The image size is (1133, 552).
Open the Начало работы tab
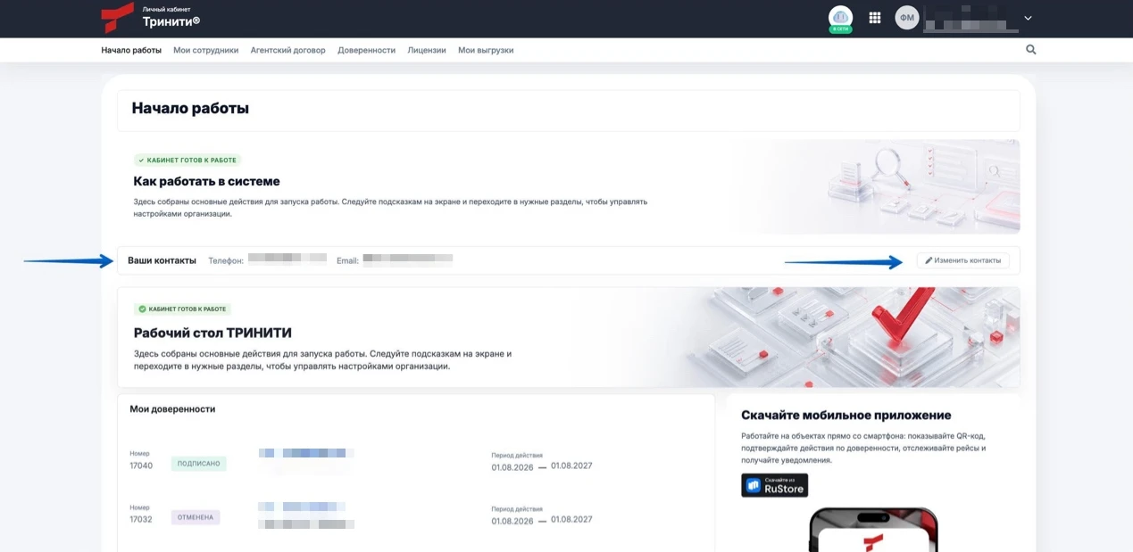coord(131,50)
